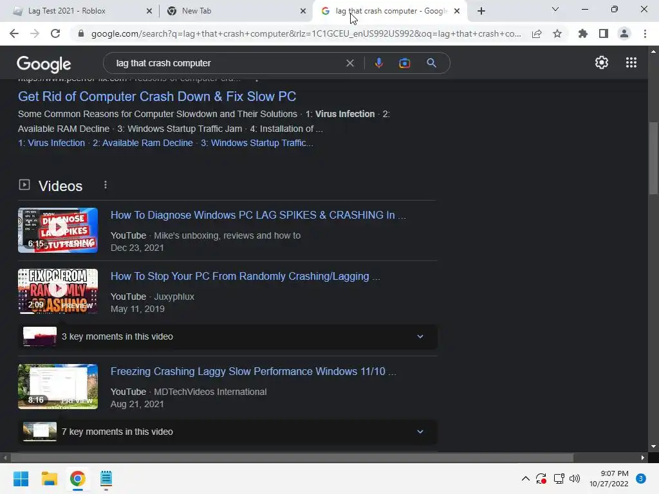
Task: Reload the current page
Action: (x=55, y=33)
